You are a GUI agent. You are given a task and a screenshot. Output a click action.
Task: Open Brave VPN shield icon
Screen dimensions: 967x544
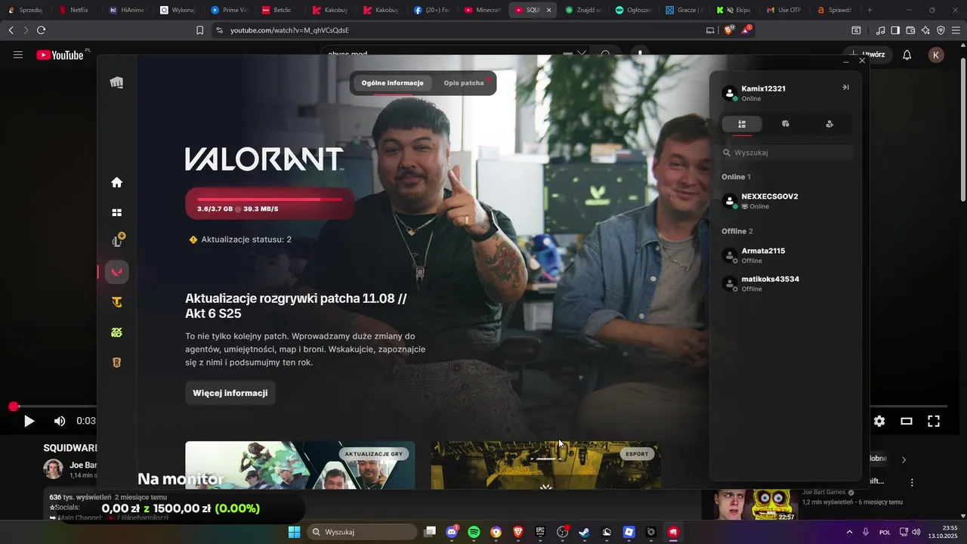coord(941,30)
